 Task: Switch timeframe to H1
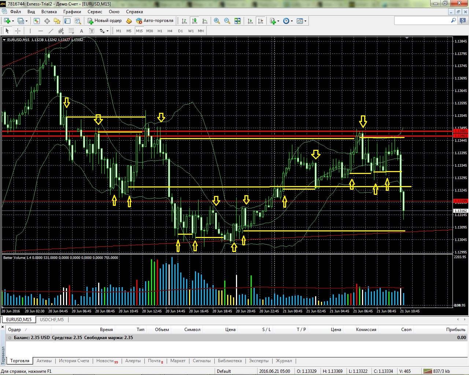[160, 31]
